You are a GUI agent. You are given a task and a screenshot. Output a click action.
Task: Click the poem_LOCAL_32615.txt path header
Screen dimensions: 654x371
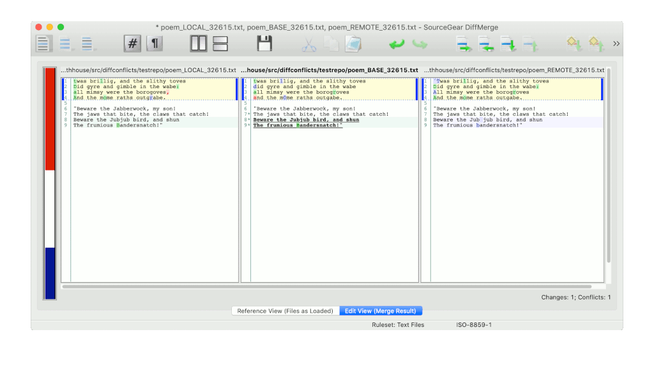pyautogui.click(x=148, y=70)
